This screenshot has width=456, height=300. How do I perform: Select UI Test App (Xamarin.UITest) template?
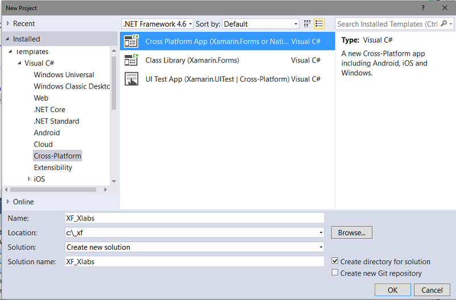tap(227, 79)
